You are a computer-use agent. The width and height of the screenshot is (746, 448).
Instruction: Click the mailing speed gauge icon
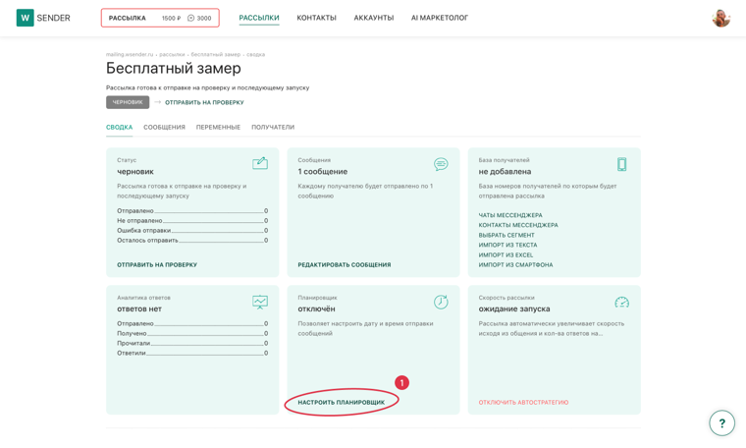621,303
